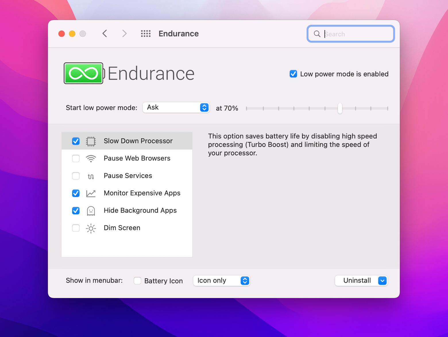Open the Icon only menubar style dropdown

pyautogui.click(x=221, y=281)
